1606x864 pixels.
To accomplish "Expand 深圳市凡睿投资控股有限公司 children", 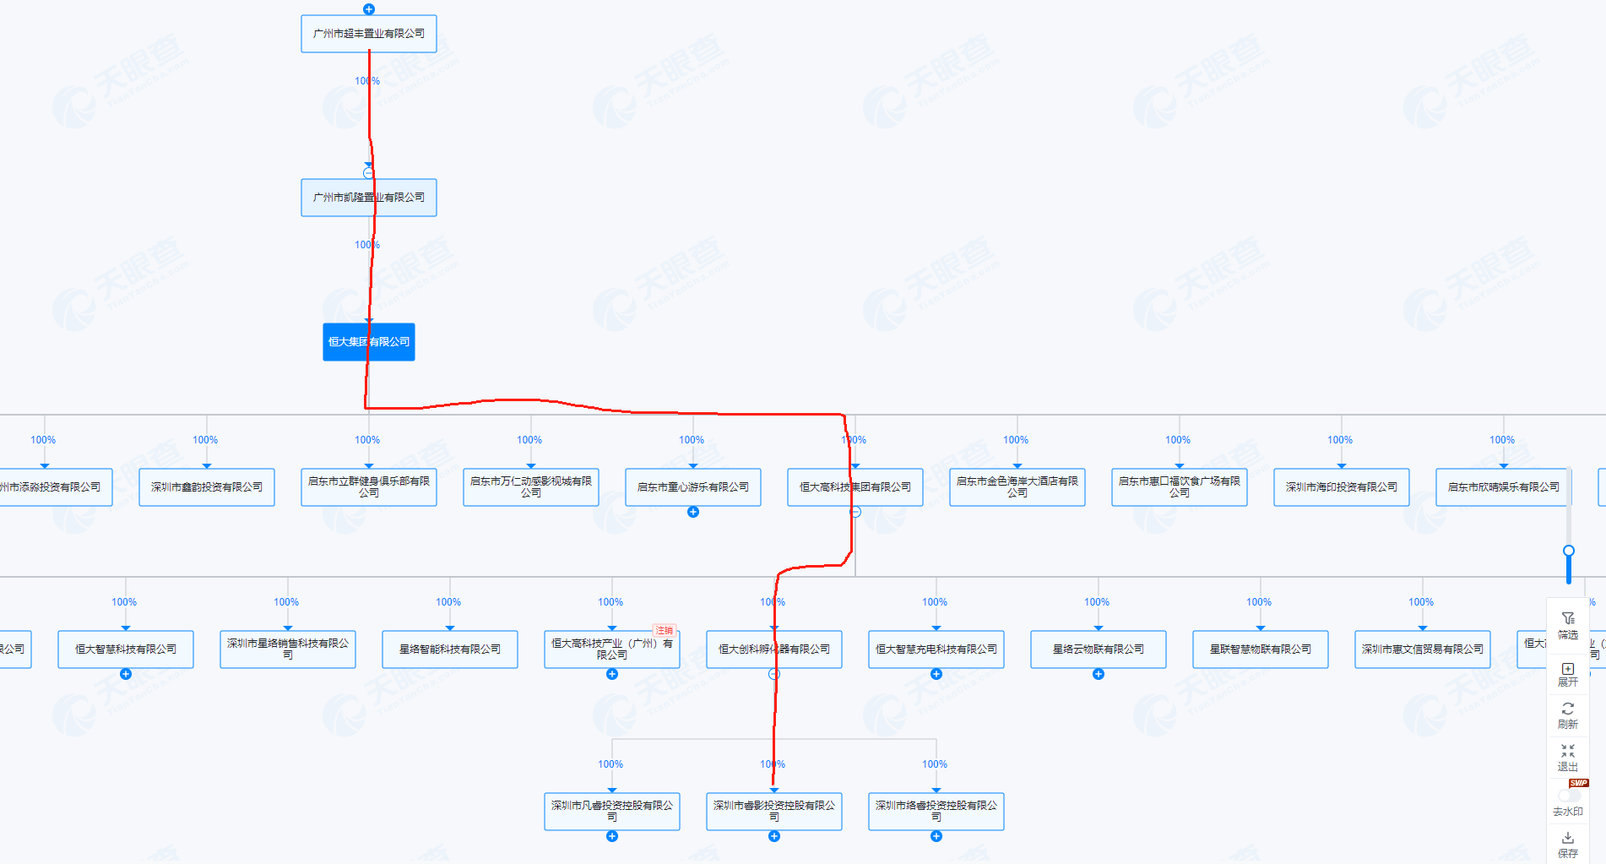I will click(x=612, y=836).
